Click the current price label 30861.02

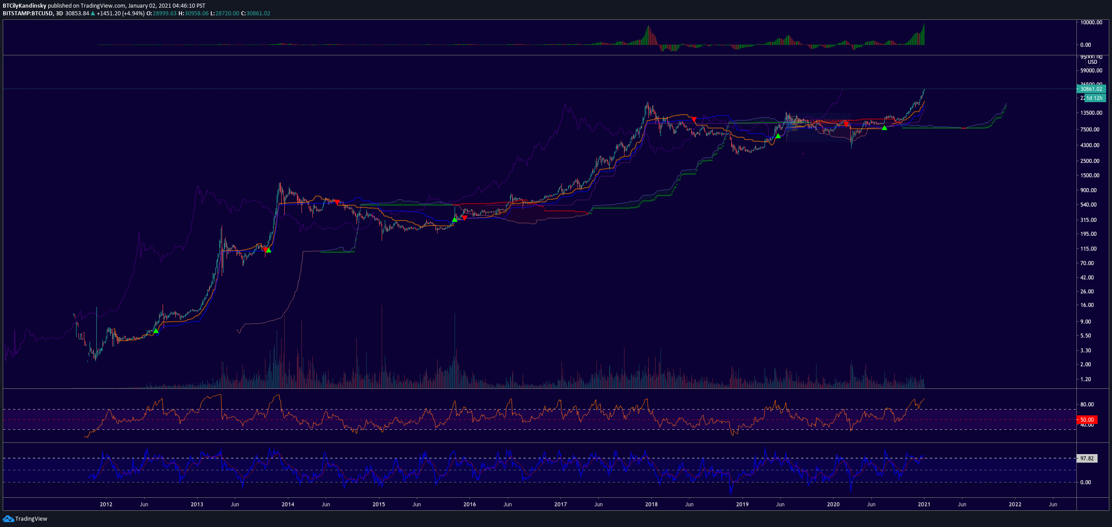(x=1091, y=89)
